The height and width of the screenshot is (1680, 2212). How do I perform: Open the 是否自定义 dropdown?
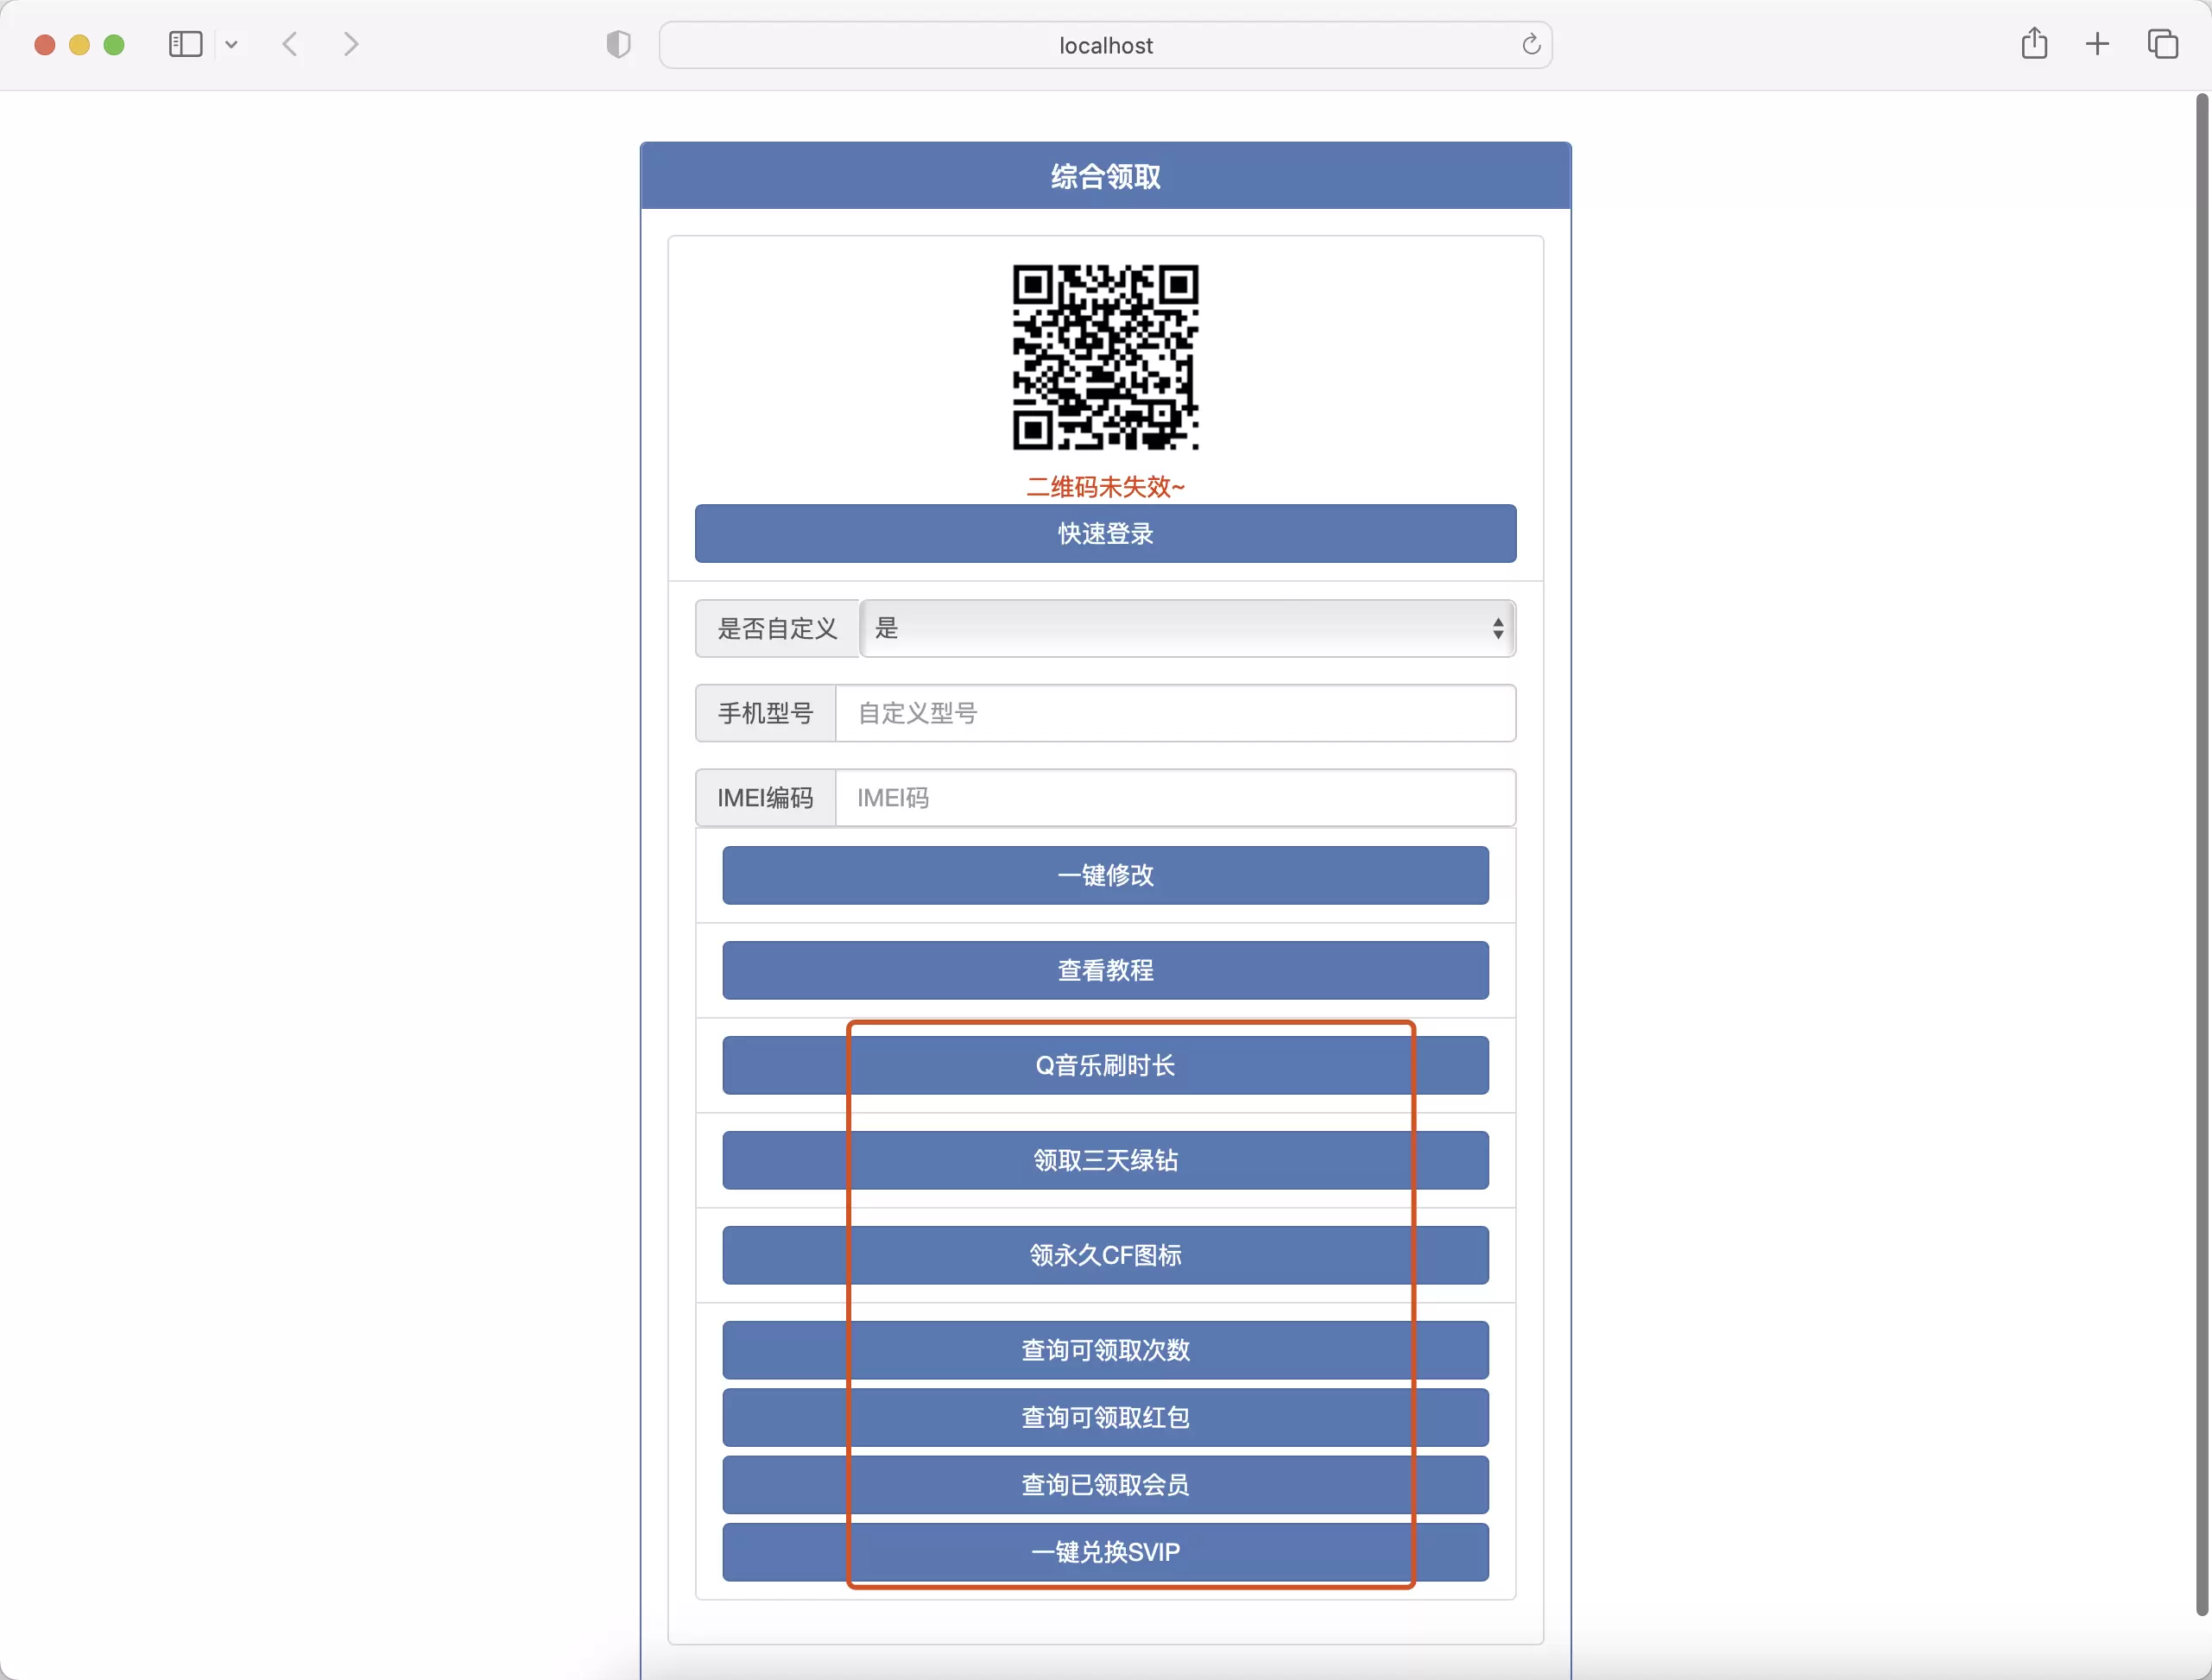point(1187,628)
